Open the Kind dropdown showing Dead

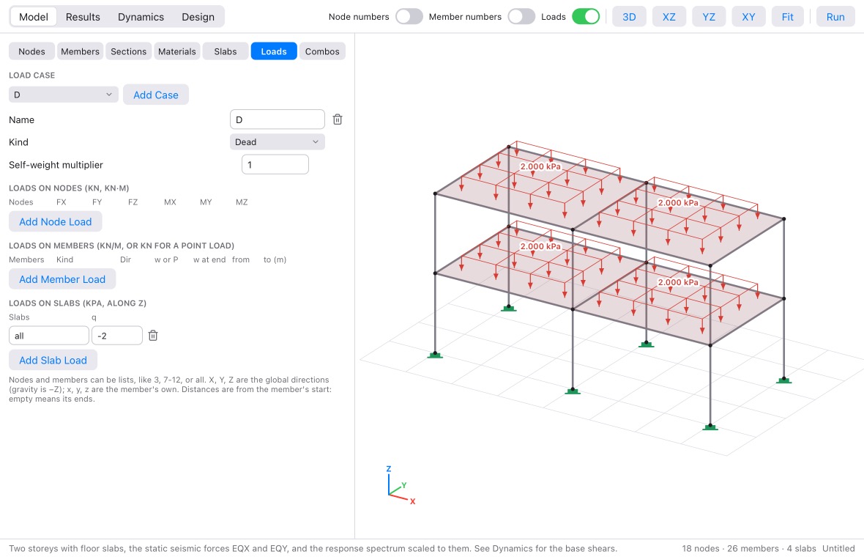[x=278, y=141]
